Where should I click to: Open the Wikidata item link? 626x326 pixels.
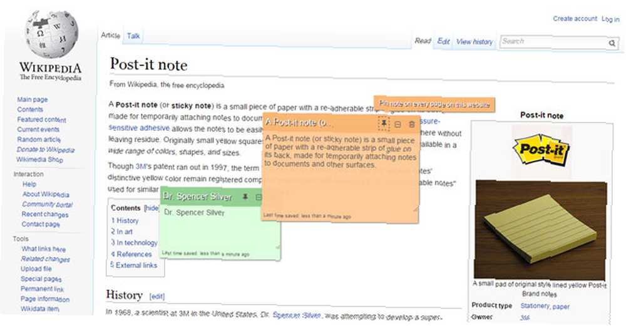click(39, 309)
